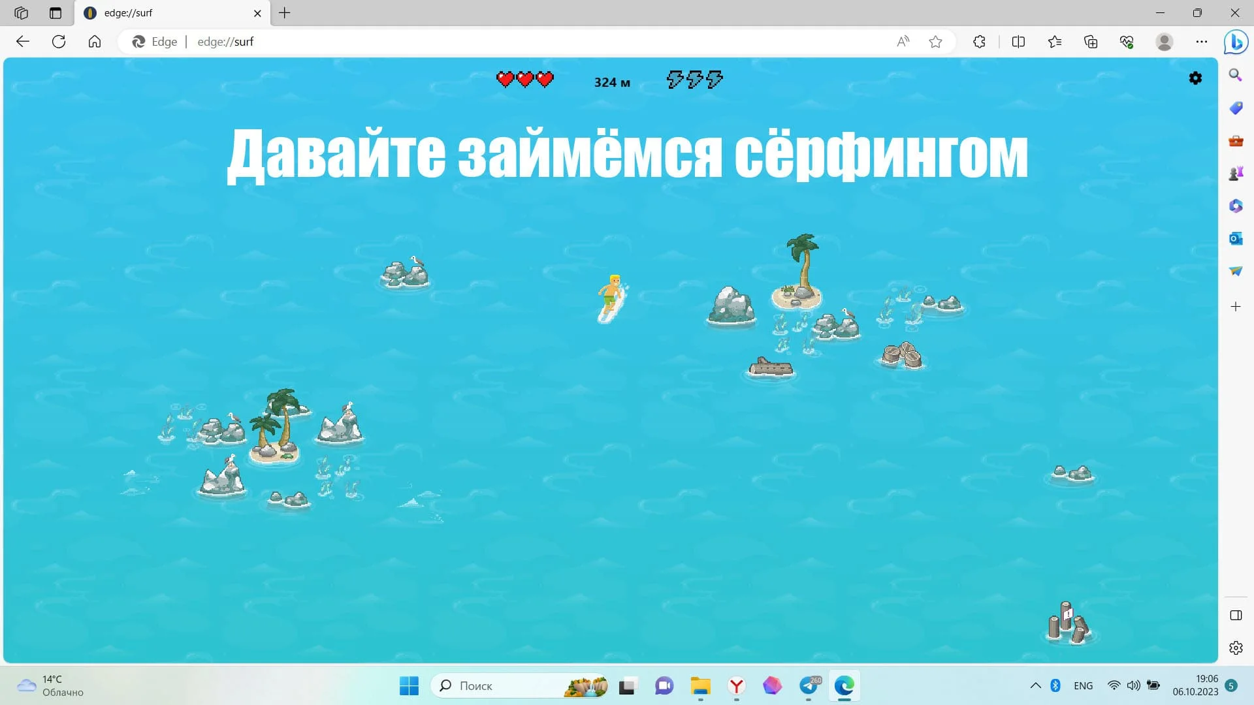1254x705 pixels.
Task: Click the surfer character on the board
Action: (x=612, y=299)
